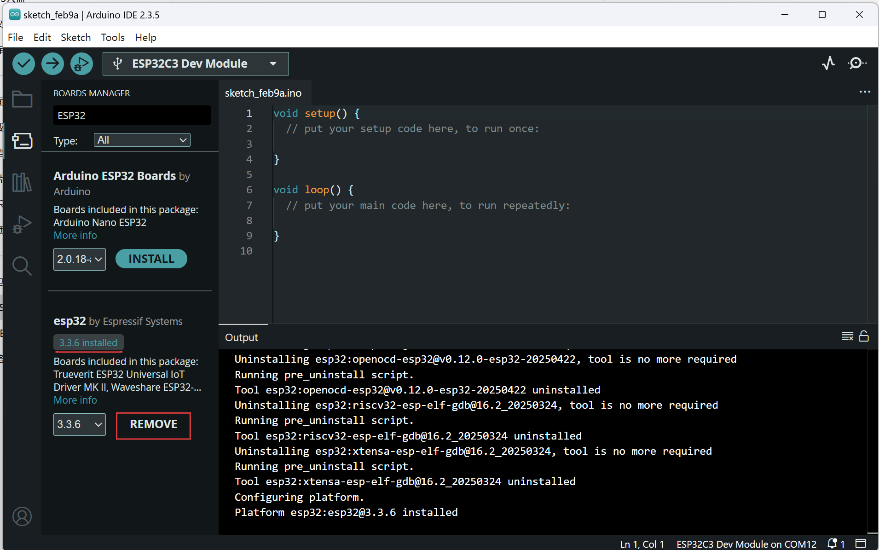Click 'Arduino Nano ESP32' board text

pos(100,222)
